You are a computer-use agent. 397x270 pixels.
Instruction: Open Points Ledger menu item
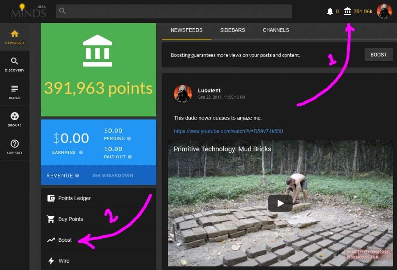pos(74,198)
